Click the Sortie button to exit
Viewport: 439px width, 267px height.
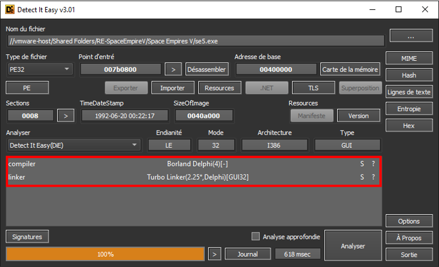409,255
